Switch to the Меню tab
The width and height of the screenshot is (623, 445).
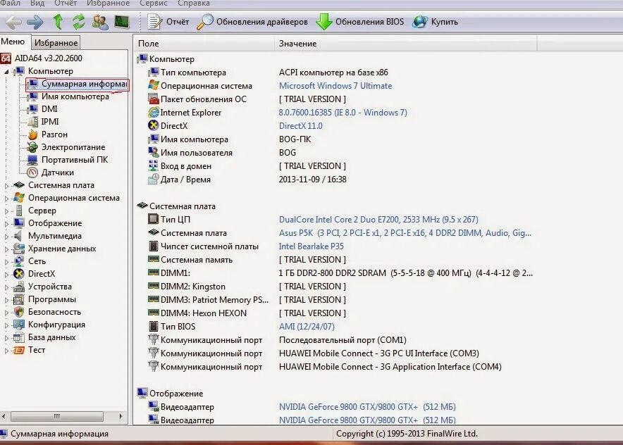[x=13, y=42]
